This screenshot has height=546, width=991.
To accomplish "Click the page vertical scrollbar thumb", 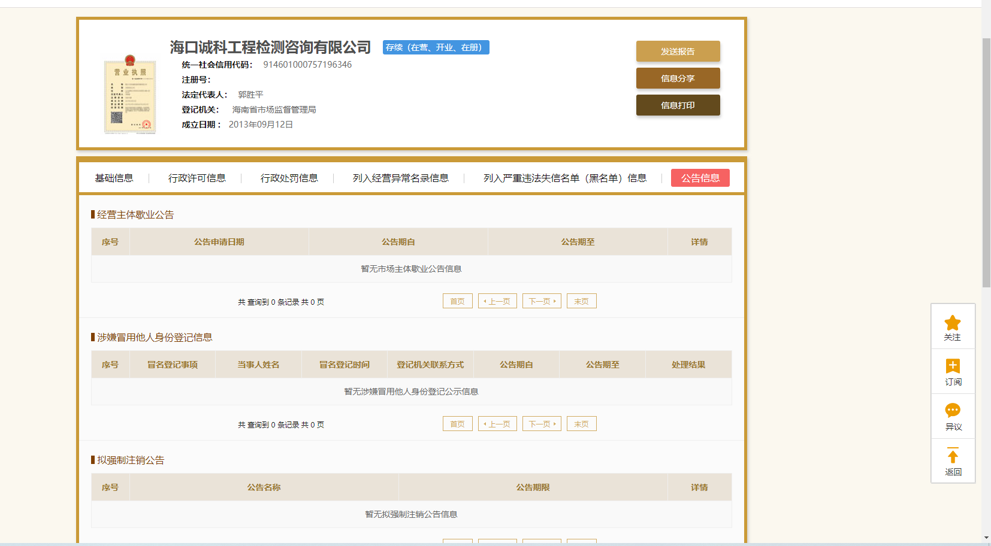I will (986, 162).
